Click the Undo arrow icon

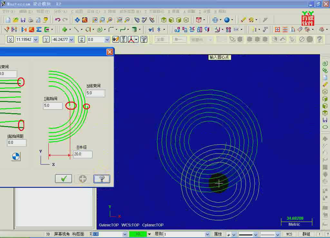57,20
